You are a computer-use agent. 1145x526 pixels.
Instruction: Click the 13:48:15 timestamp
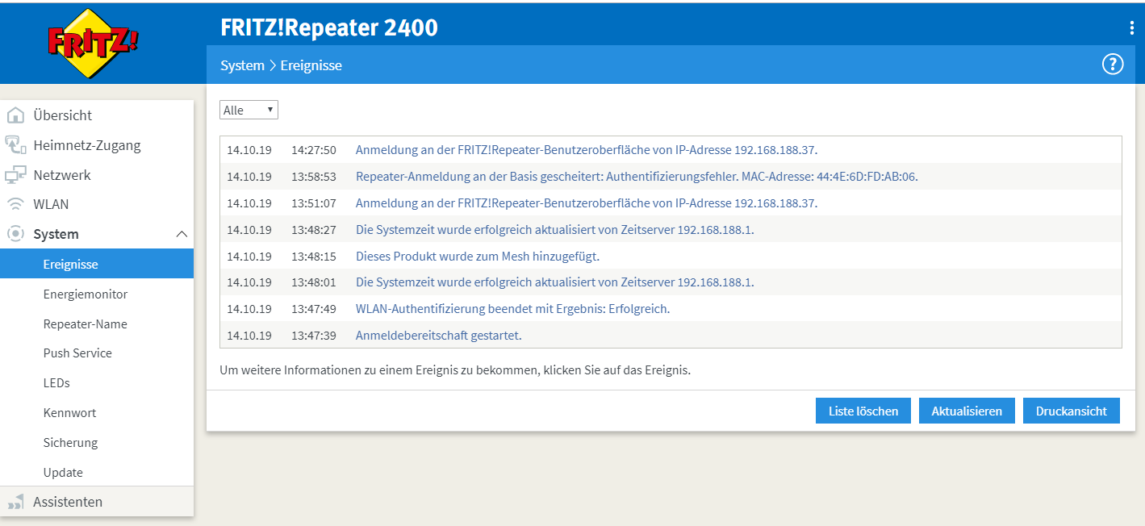pos(314,257)
